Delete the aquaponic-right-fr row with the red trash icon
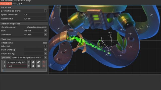 pos(44,62)
